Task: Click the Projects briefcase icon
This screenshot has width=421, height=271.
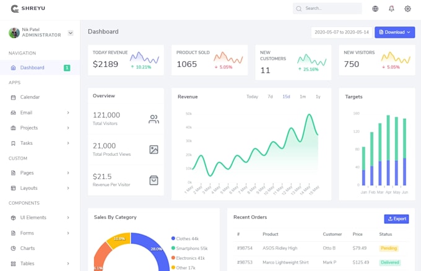Action: coord(13,128)
